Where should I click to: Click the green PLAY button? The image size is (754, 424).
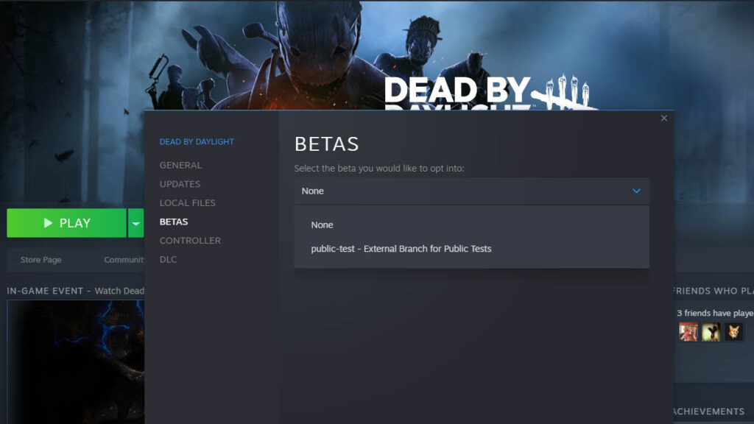click(66, 223)
